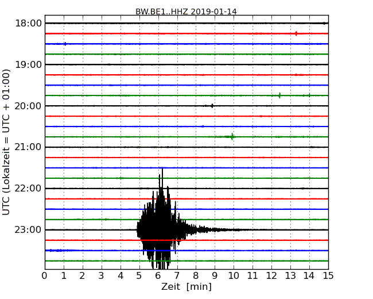The width and height of the screenshot is (373, 299).
Task: Click the x-axis tick label 11
Action: pyautogui.click(x=252, y=275)
